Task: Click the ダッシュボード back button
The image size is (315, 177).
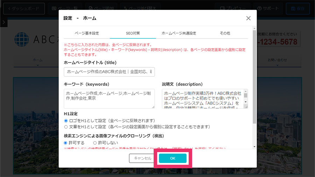Action: [24, 8]
